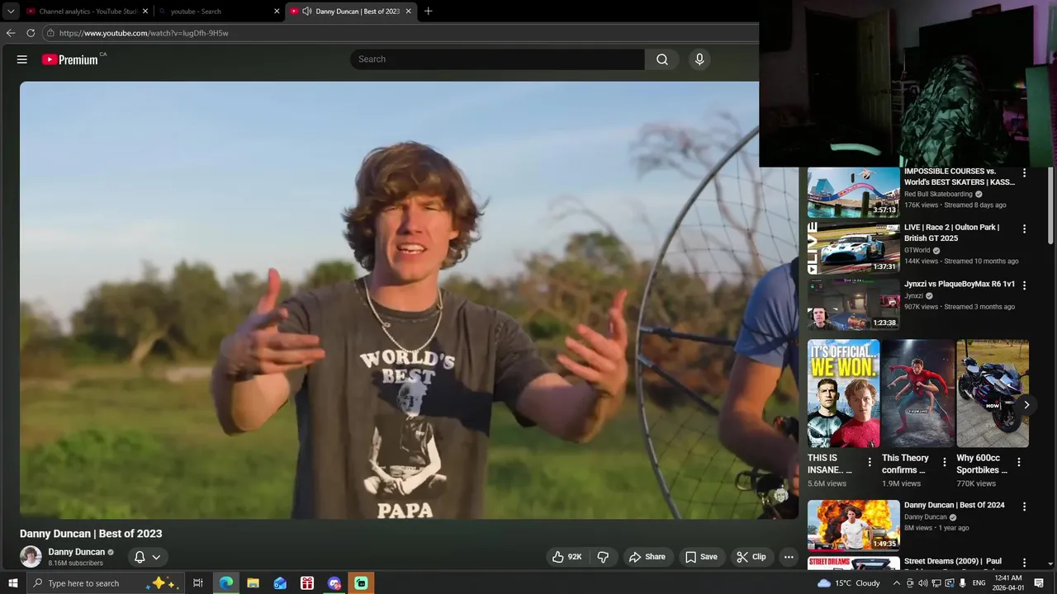Open options menu for Street Dreams video

click(x=1024, y=562)
